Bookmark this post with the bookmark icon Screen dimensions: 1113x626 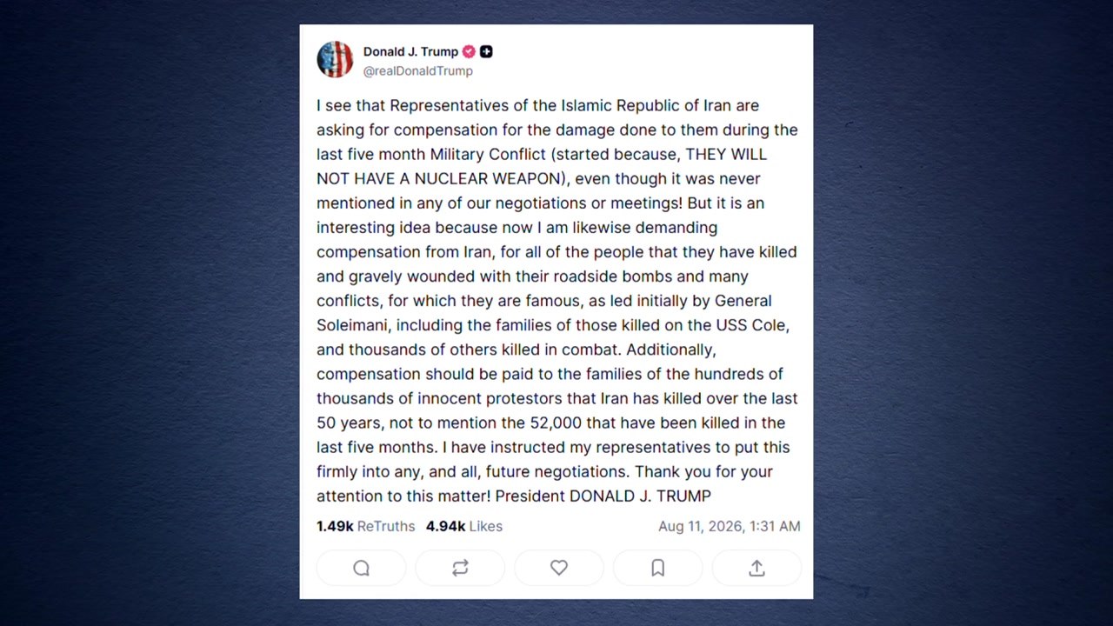coord(658,568)
